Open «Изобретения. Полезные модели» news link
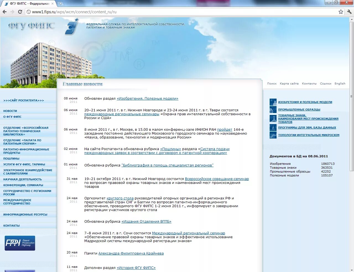This screenshot has height=272, width=354. (x=147, y=99)
